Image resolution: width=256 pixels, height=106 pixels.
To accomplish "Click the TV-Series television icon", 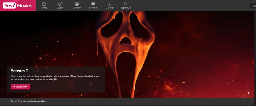I will [x=109, y=4].
